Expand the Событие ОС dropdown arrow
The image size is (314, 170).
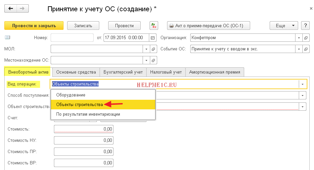299,49
